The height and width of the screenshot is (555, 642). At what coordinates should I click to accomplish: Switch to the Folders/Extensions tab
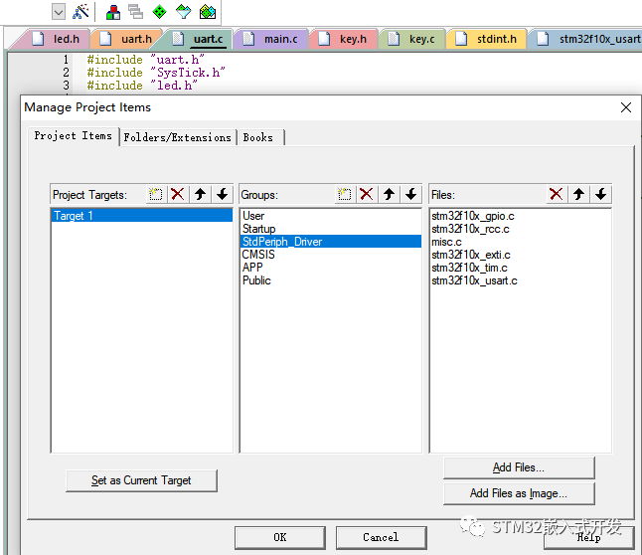(x=177, y=137)
